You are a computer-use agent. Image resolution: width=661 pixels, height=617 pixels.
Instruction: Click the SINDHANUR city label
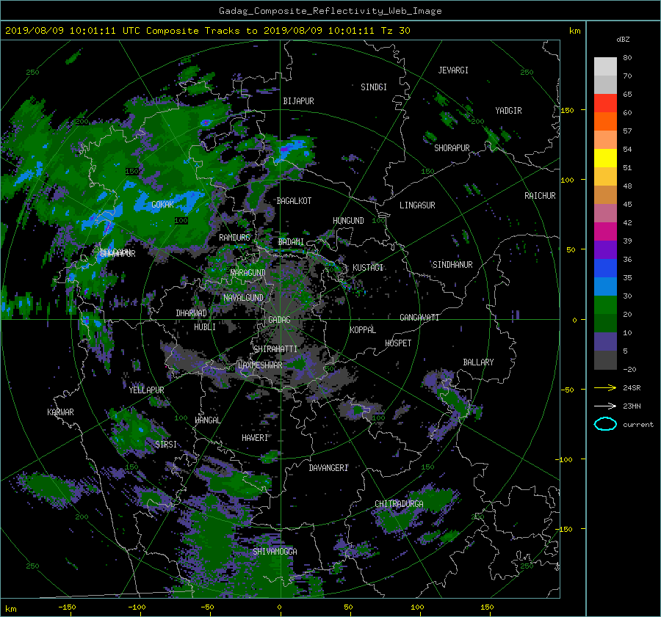coord(452,265)
